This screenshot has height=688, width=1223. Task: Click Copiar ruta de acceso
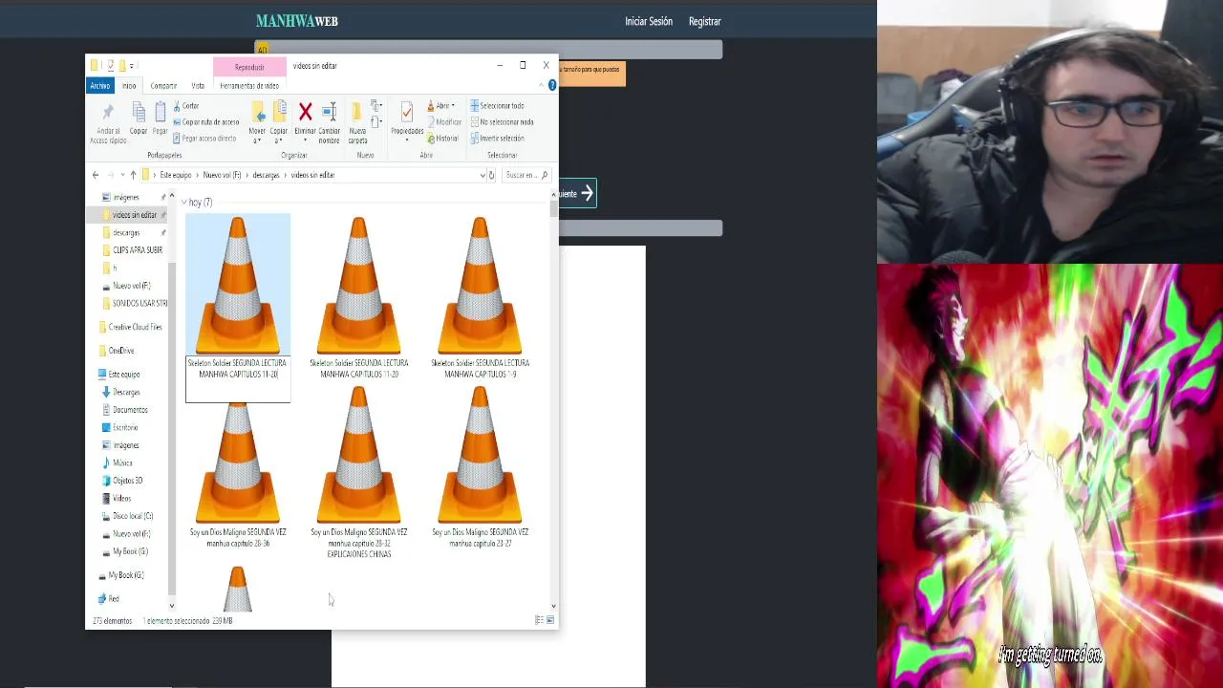coord(205,122)
